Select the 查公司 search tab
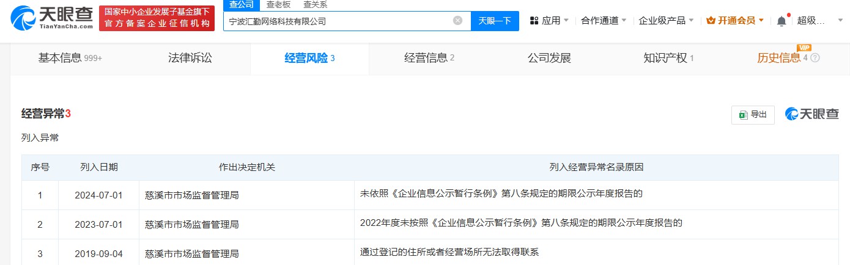The image size is (850, 265). [x=242, y=5]
